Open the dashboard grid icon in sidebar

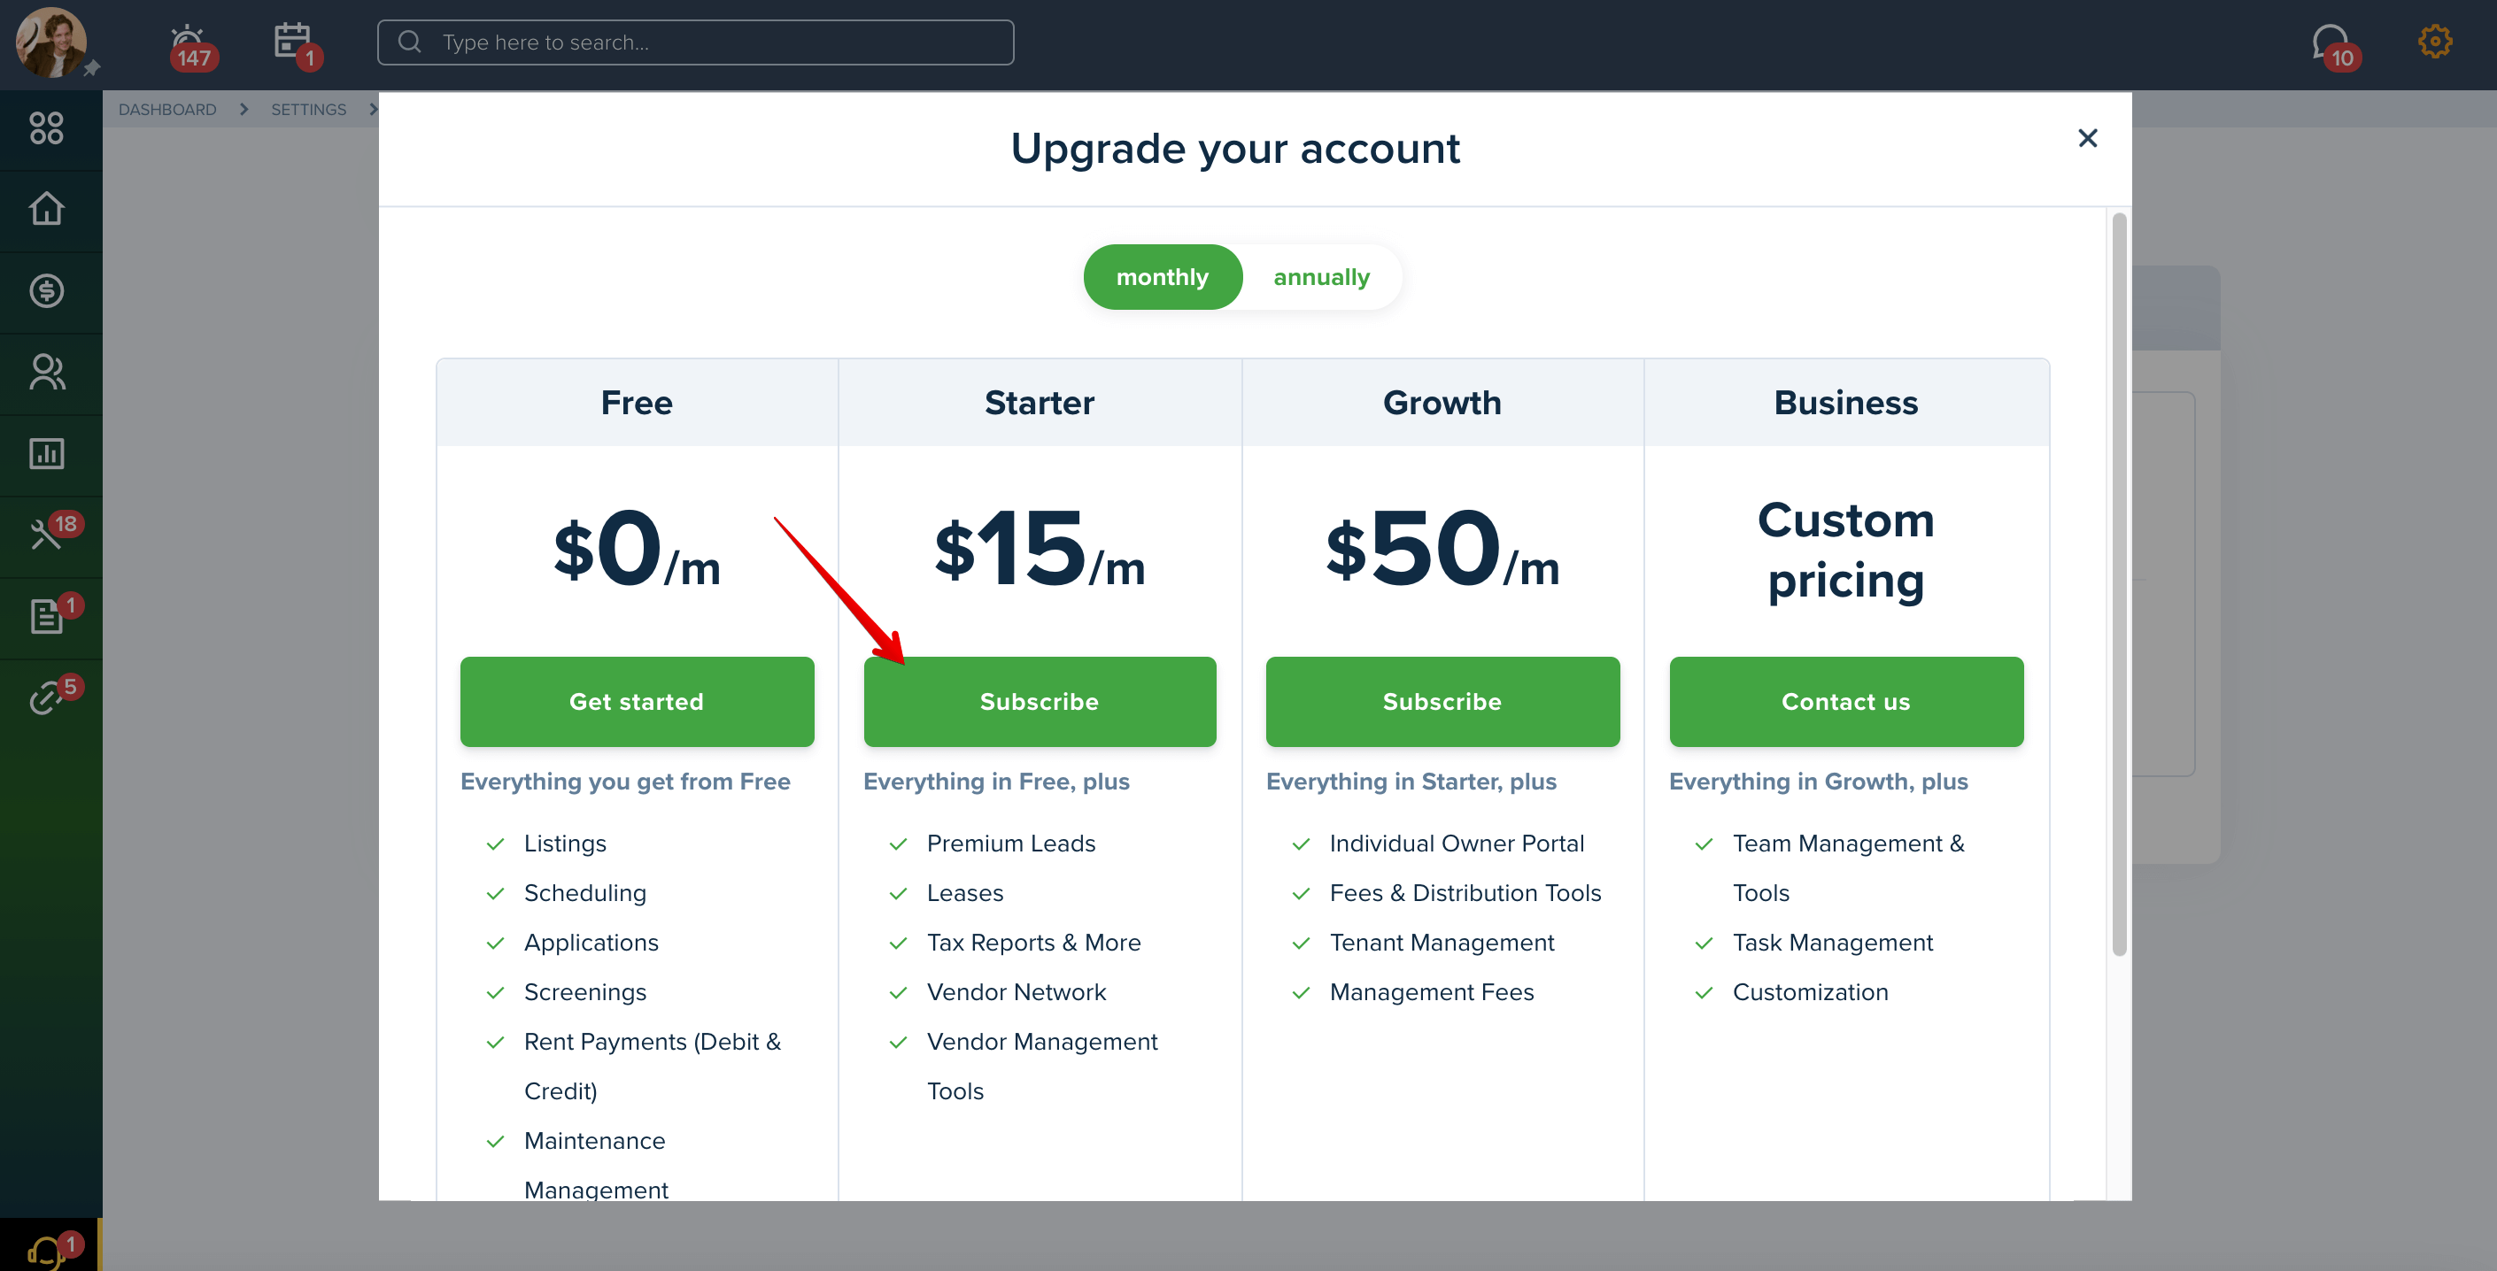tap(47, 127)
